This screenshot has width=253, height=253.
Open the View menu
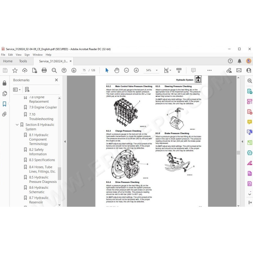[x=18, y=55]
